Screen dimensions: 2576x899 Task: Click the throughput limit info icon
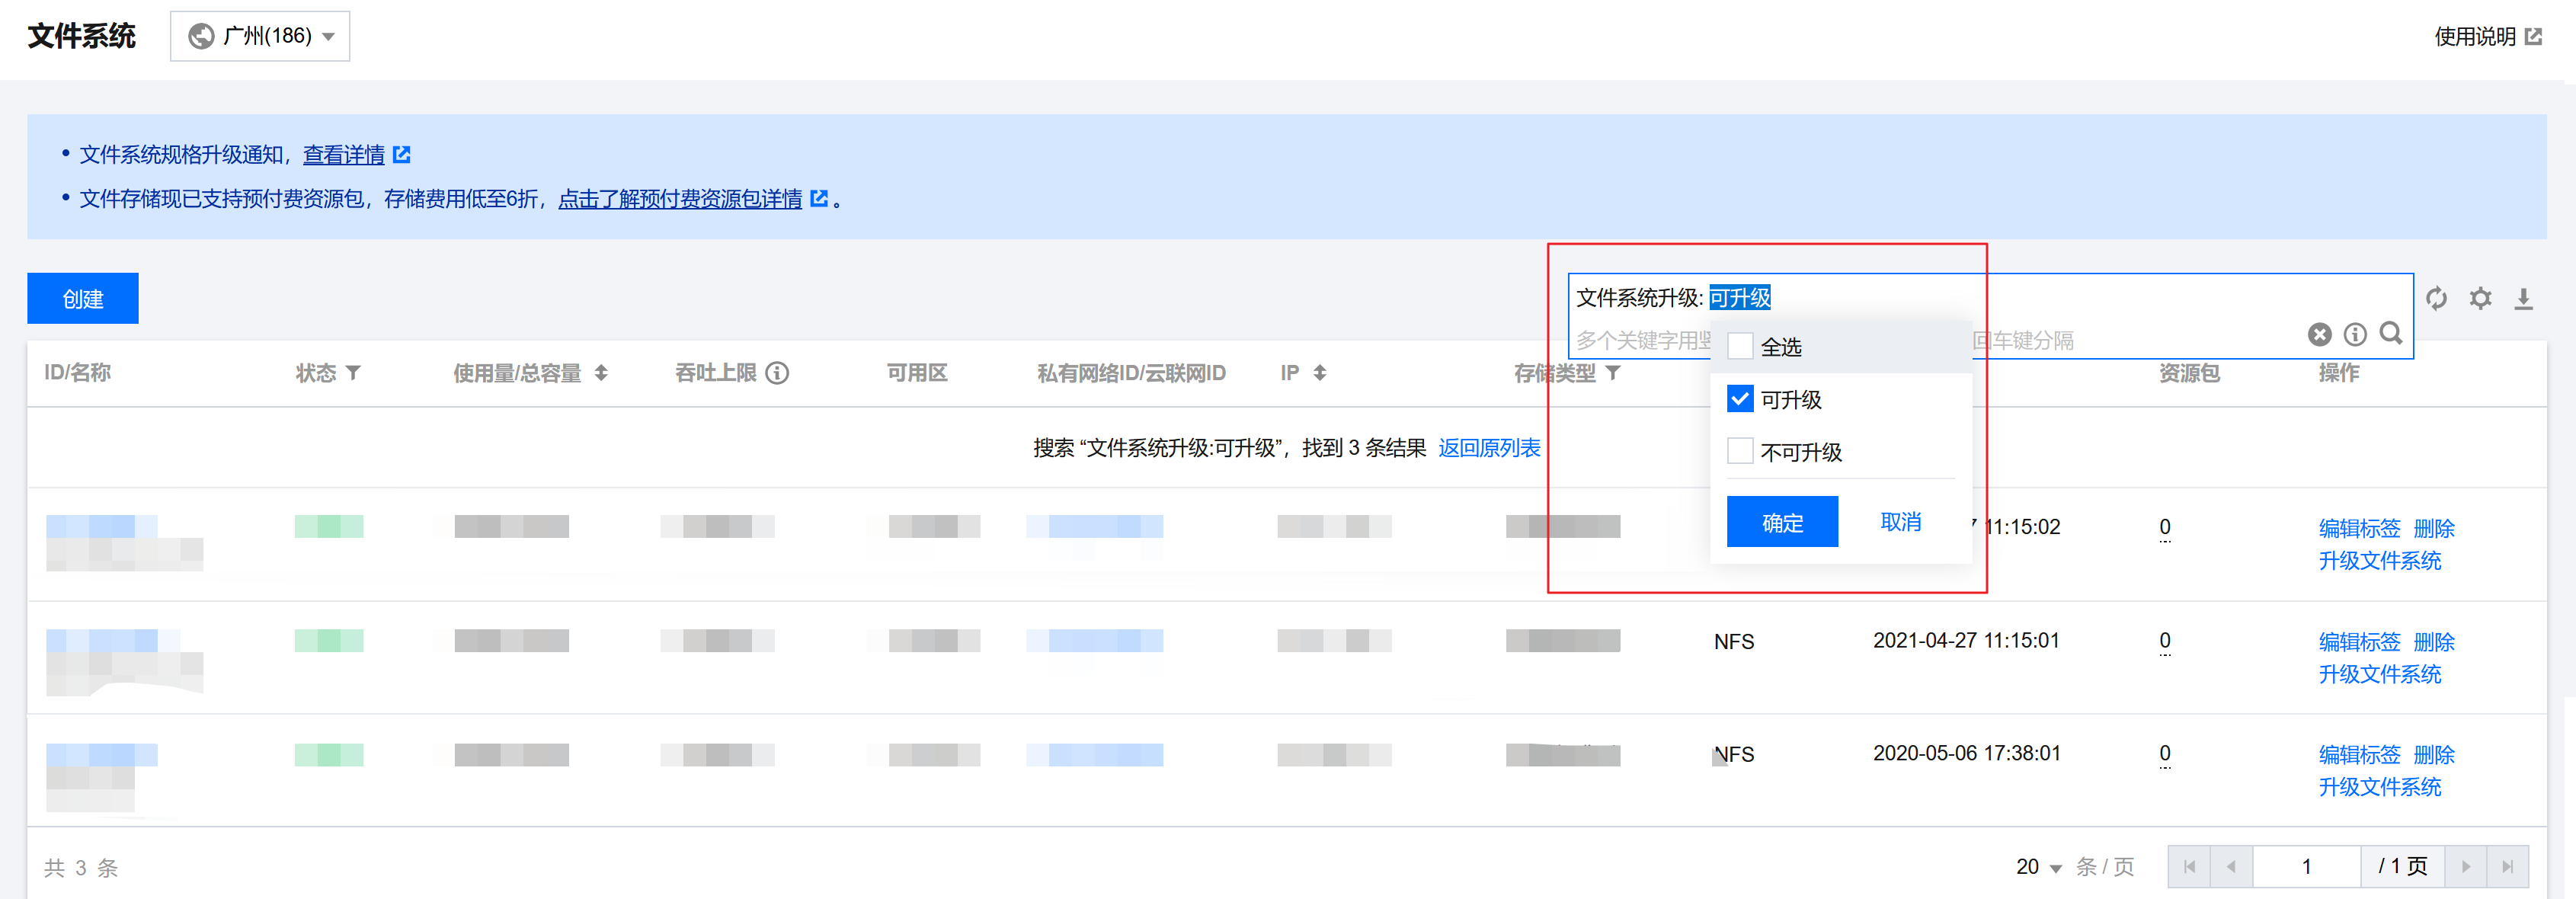tap(777, 373)
